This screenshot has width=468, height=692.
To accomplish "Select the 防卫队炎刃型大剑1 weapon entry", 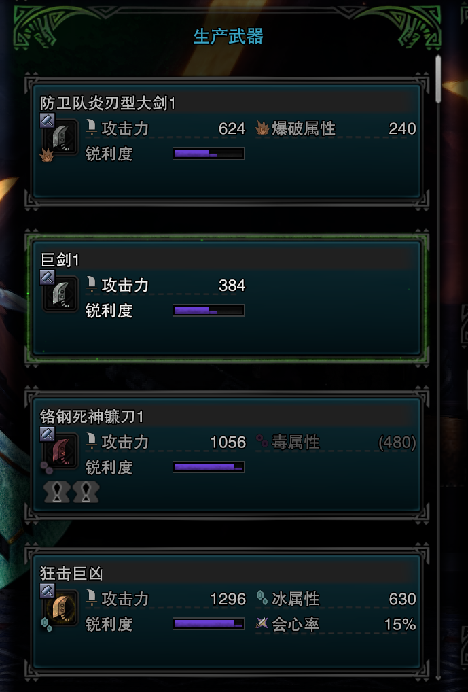I will (227, 141).
